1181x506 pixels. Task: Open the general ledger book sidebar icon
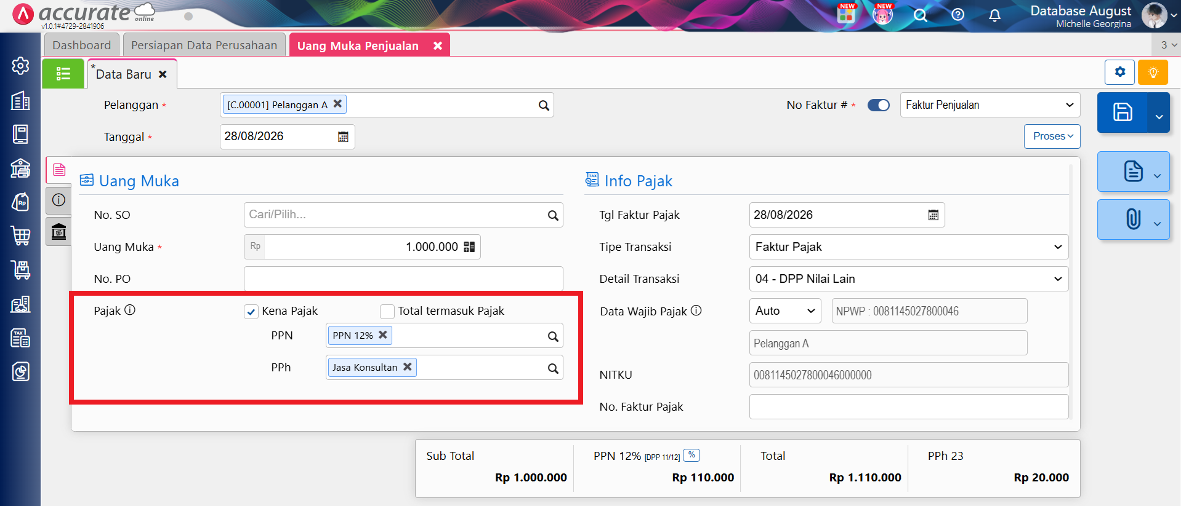(20, 134)
